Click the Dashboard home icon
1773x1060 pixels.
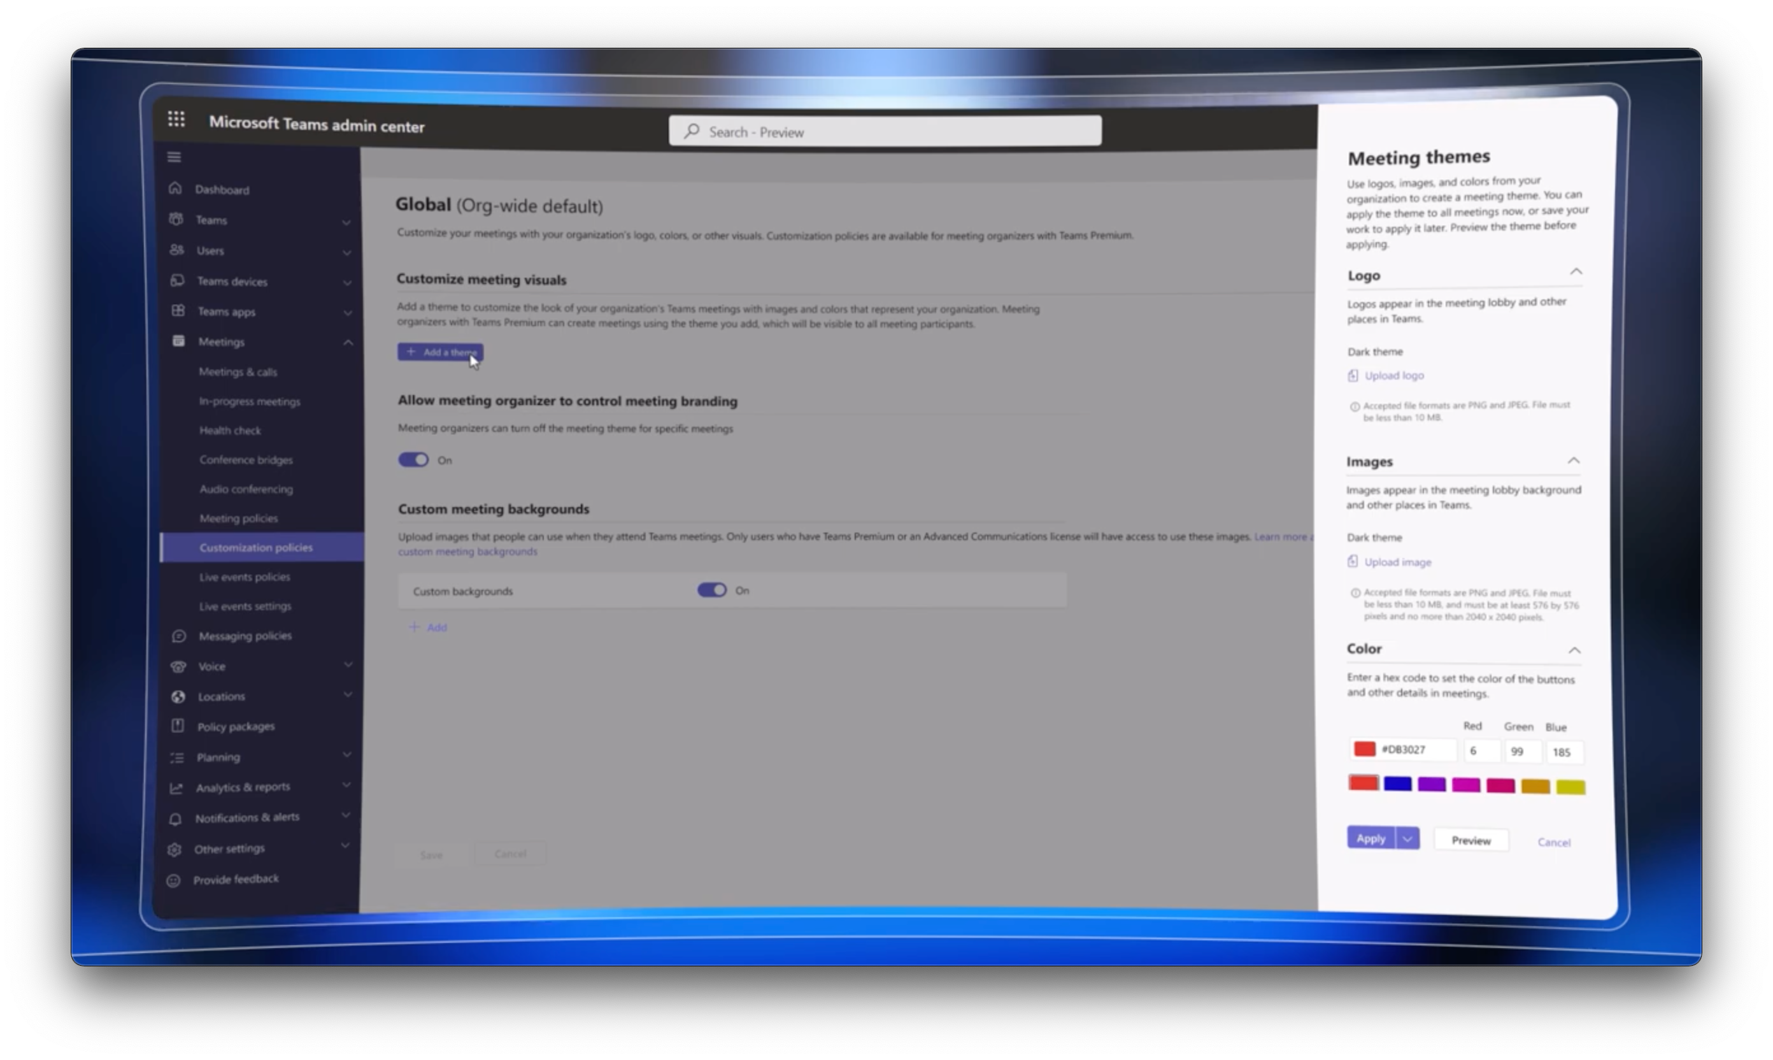point(176,188)
